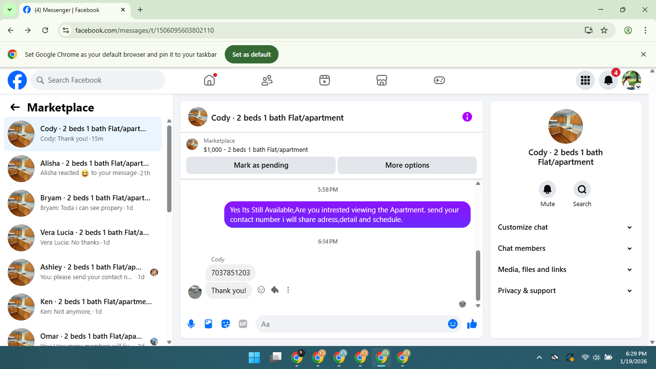Image resolution: width=656 pixels, height=369 pixels.
Task: Expand Chat members section
Action: pos(565,248)
